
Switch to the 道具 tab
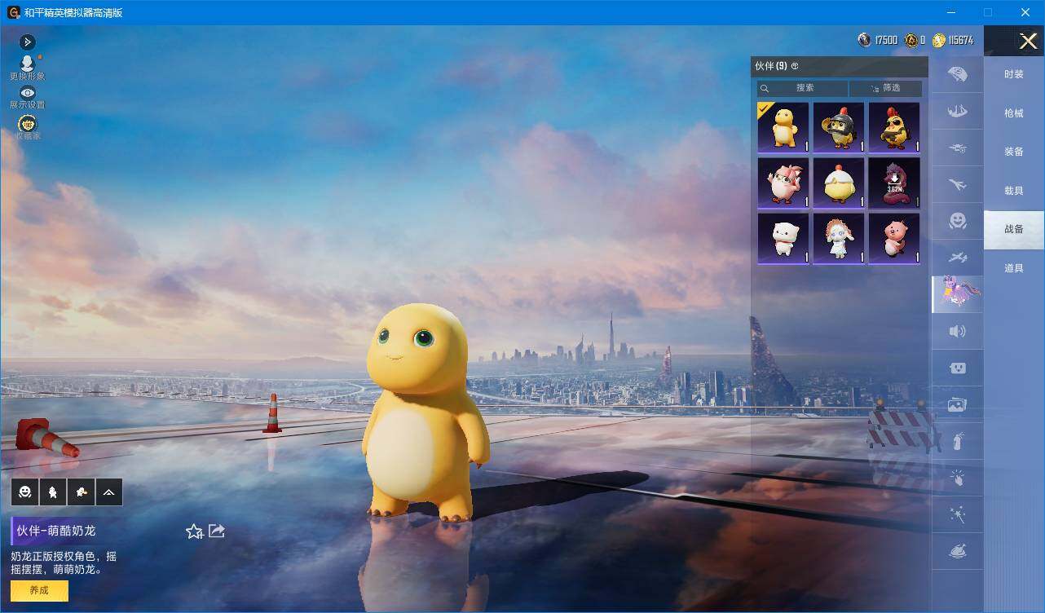[x=1014, y=268]
